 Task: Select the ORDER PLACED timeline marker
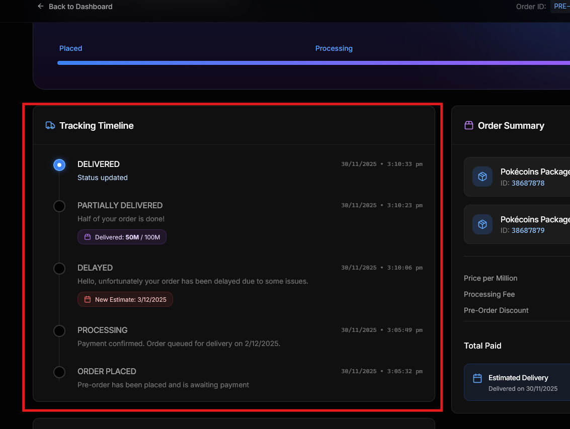[x=59, y=372]
